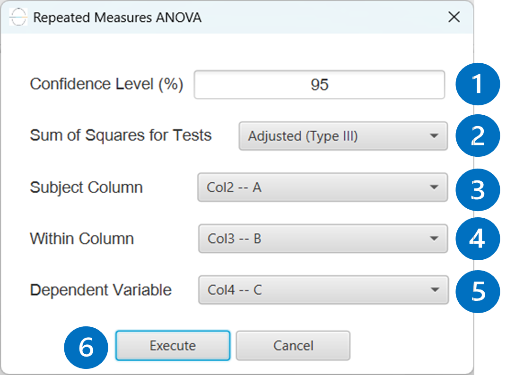Click the blue circle numbered 5
Screen dimensions: 506x375
click(x=478, y=291)
